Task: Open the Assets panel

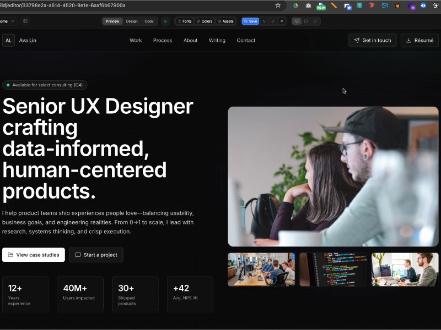Action: (225, 21)
